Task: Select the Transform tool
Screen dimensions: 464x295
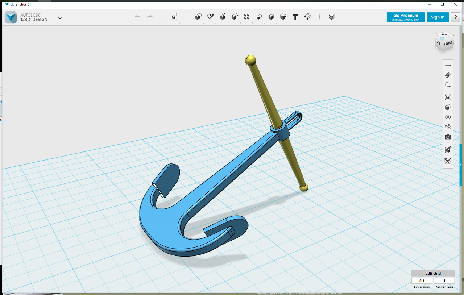Action: 174,17
